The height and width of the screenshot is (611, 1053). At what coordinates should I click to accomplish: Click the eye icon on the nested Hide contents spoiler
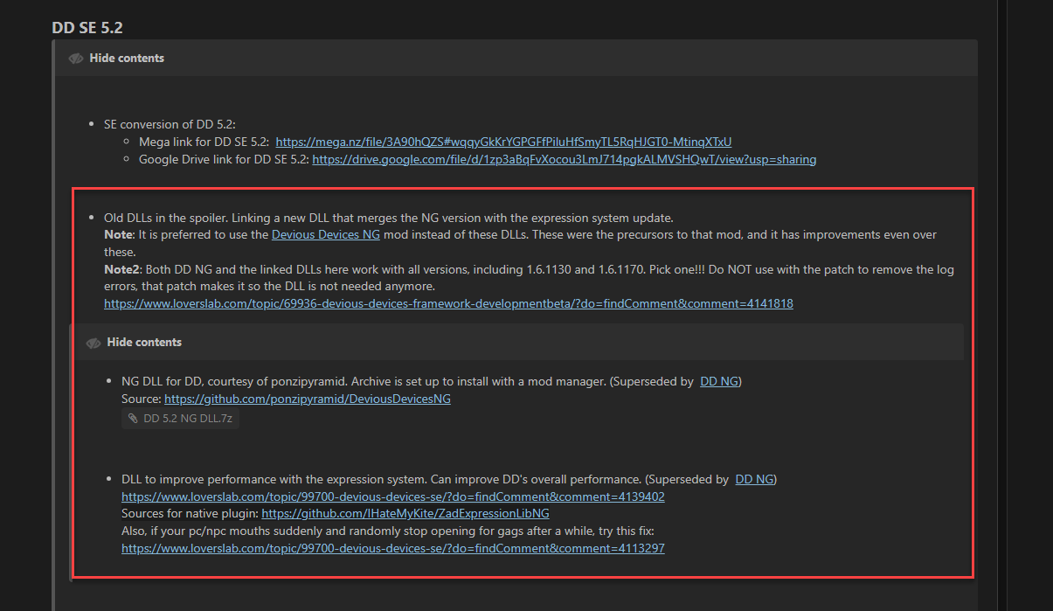pyautogui.click(x=94, y=343)
